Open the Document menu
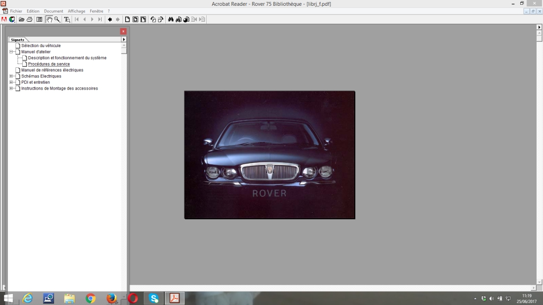Image resolution: width=543 pixels, height=305 pixels. [54, 11]
